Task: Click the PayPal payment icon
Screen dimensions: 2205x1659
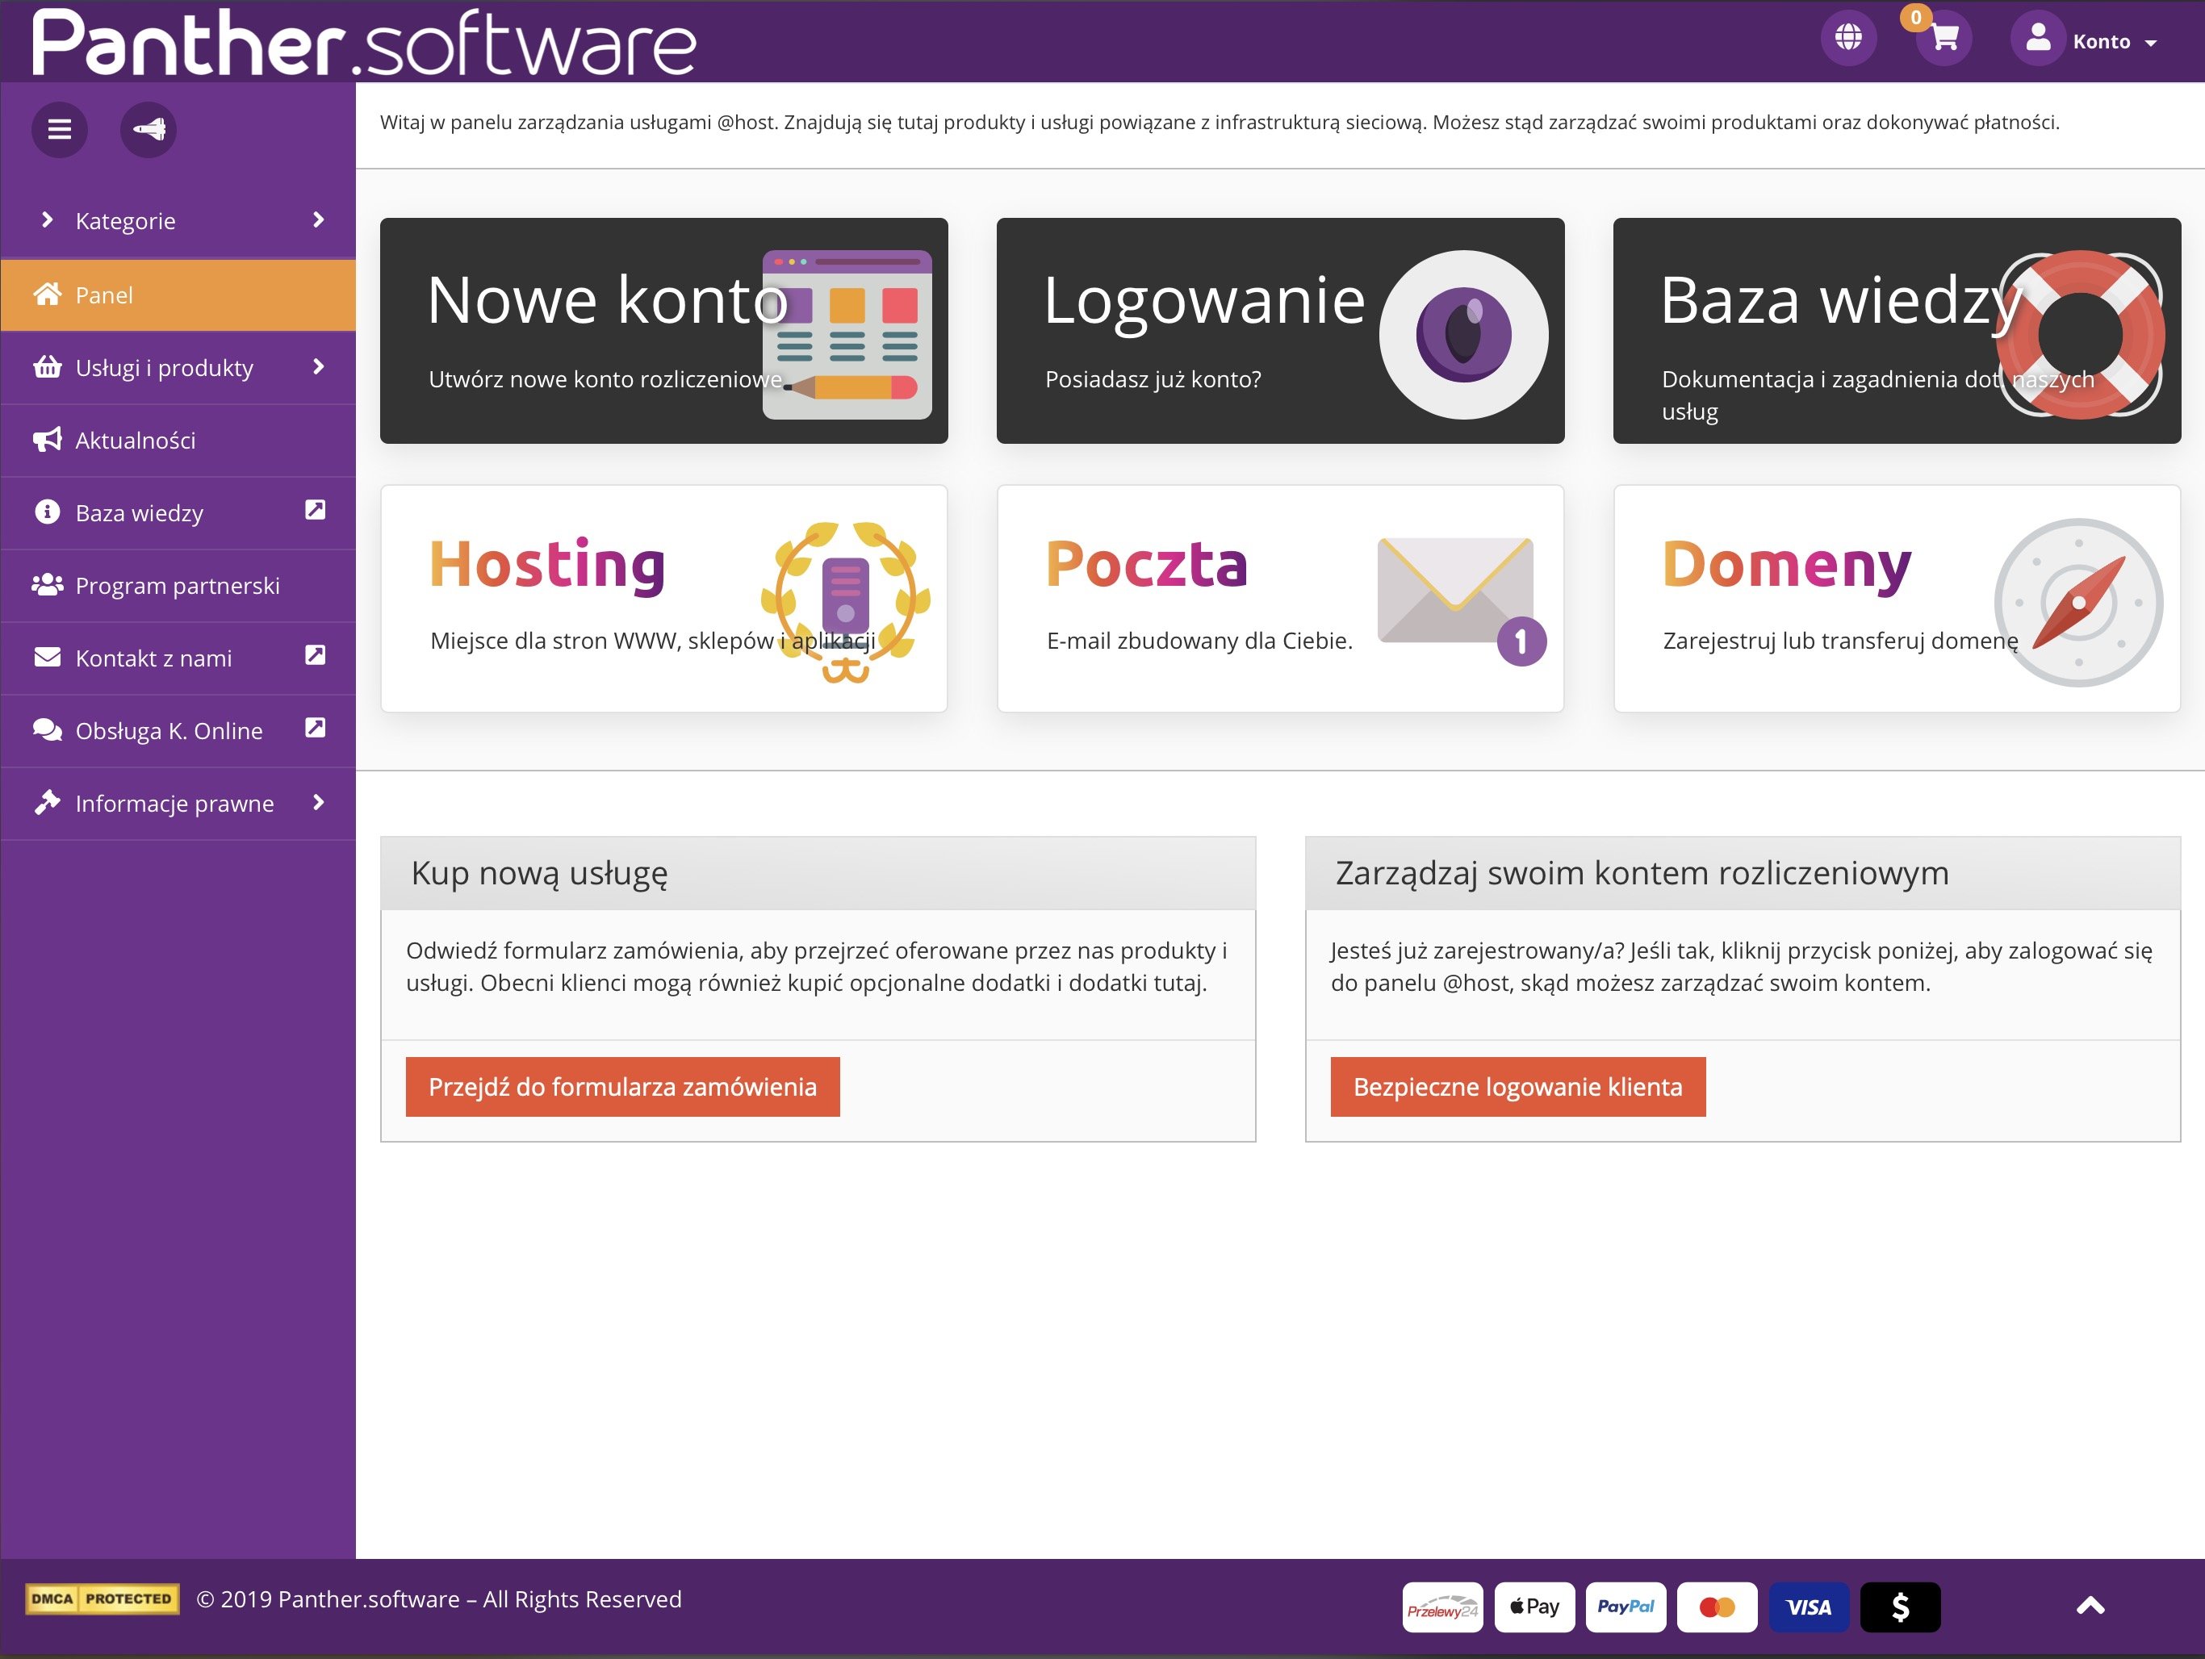Action: pyautogui.click(x=1626, y=1607)
